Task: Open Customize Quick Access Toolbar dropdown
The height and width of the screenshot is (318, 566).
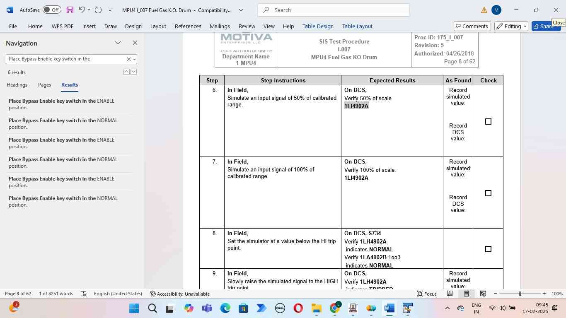Action: point(110,10)
